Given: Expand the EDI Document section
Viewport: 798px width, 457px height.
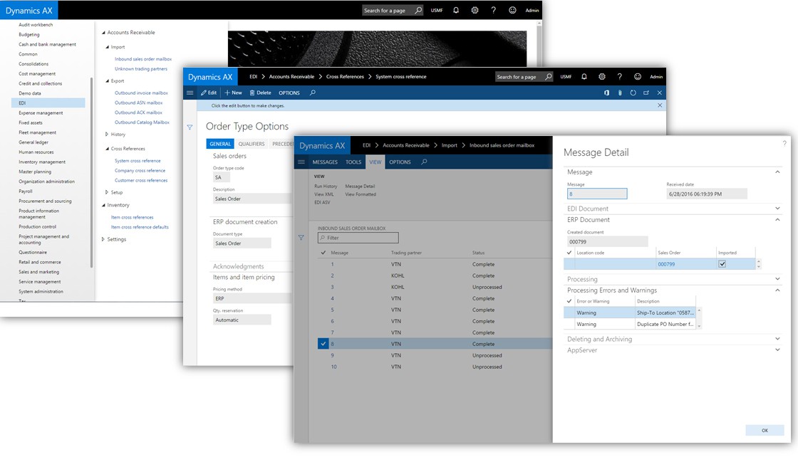Looking at the screenshot, I should click(777, 209).
